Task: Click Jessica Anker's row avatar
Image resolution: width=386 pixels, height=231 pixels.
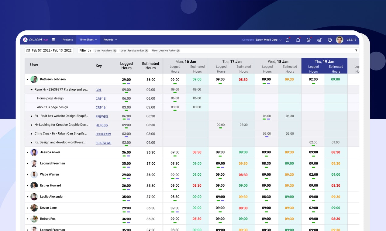Action: click(x=34, y=152)
